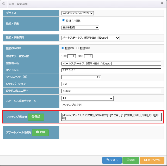
Task: Open the Windows Server 2022 device dropdown
Action: tap(77, 13)
